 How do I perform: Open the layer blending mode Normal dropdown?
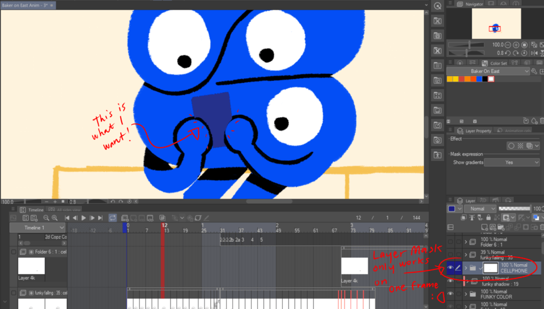(480, 208)
